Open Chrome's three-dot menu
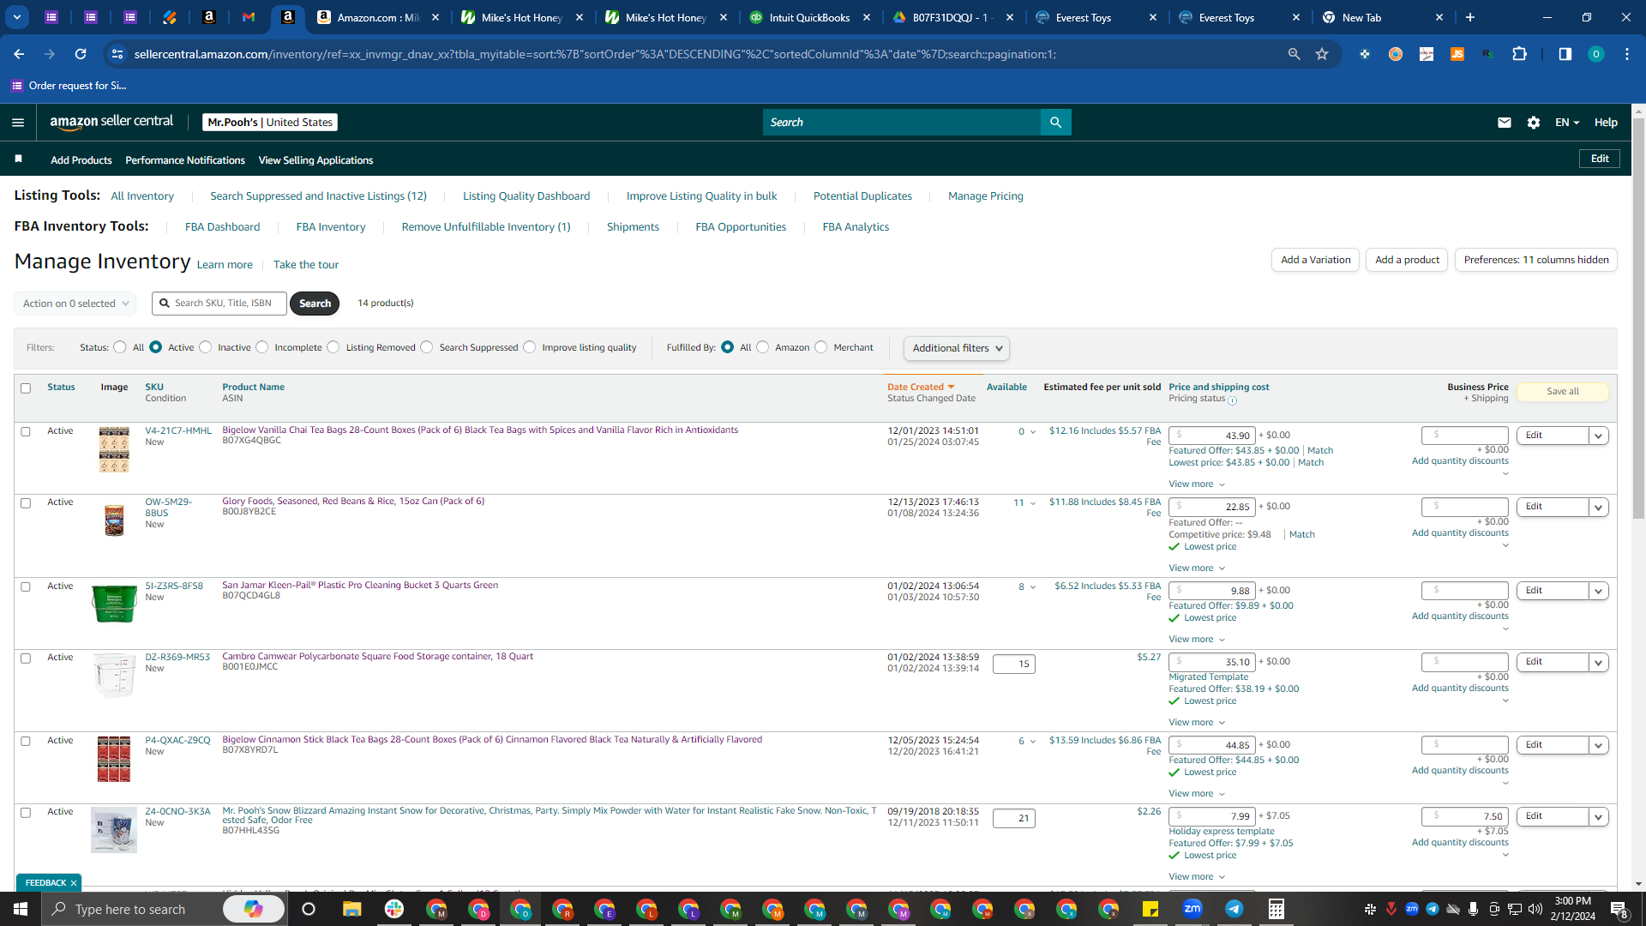This screenshot has height=926, width=1646. coord(1627,54)
